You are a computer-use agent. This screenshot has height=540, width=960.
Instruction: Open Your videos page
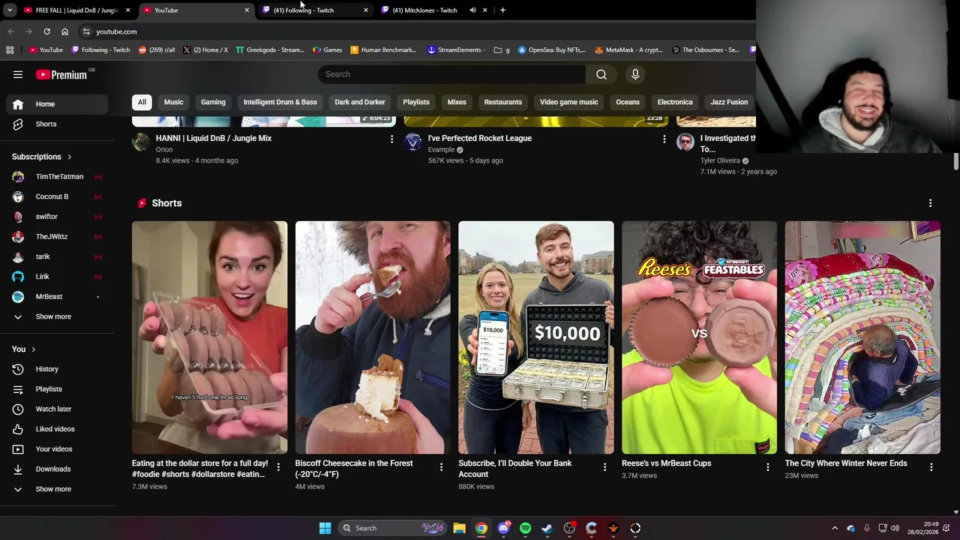coord(57,449)
